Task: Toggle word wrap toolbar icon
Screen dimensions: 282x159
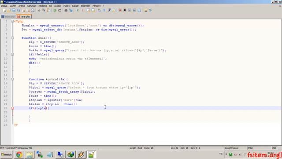Action: [99, 11]
